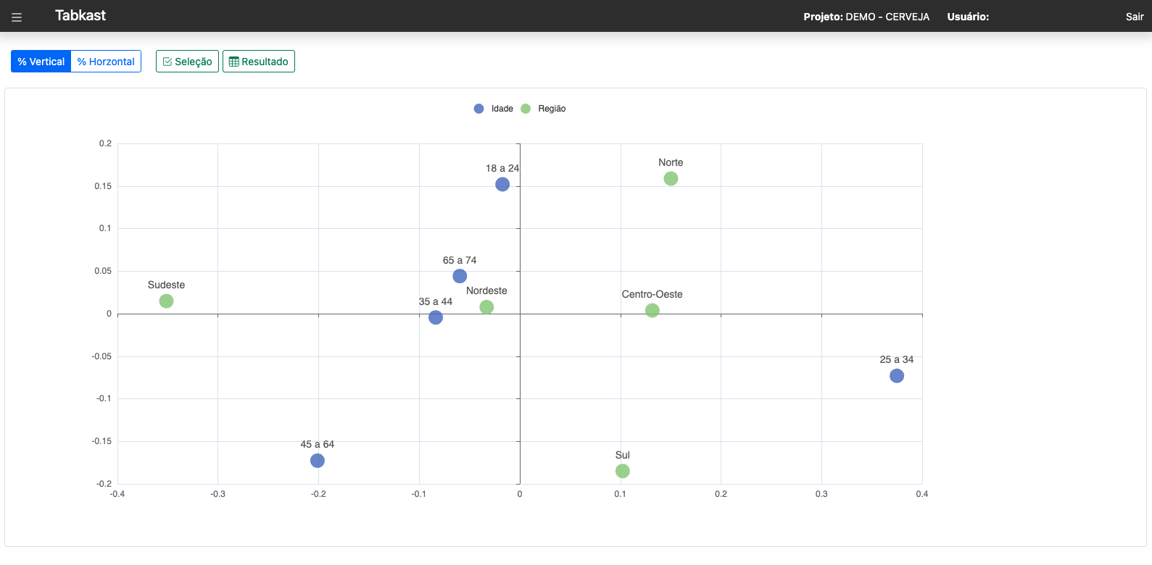The image size is (1152, 565).
Task: Toggle Região series in chart legend
Action: point(543,109)
